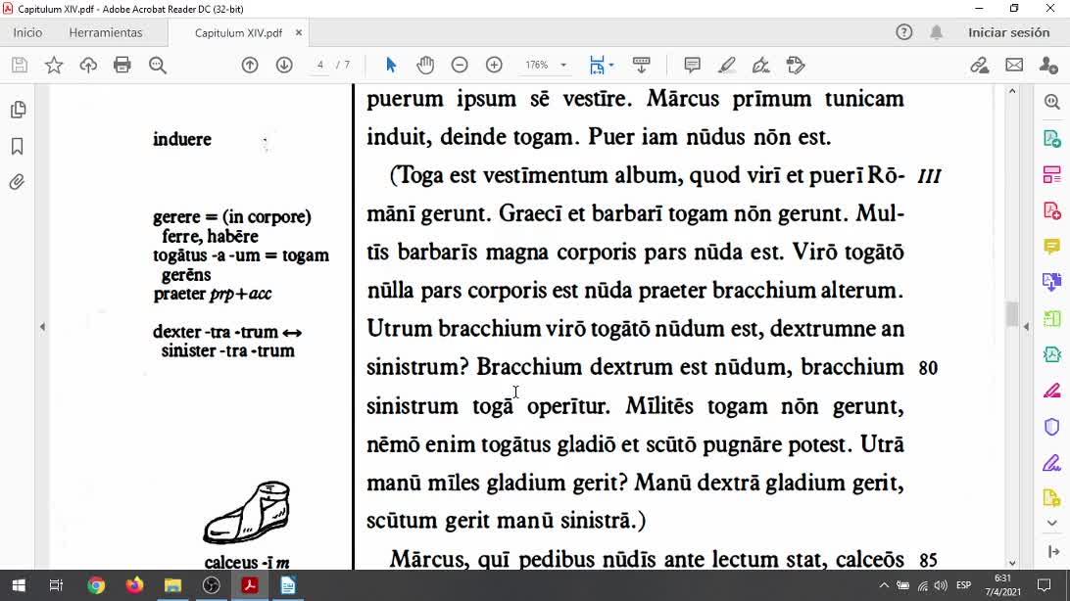The image size is (1070, 601).
Task: Add the document to favorites with star icon
Action: (x=54, y=65)
